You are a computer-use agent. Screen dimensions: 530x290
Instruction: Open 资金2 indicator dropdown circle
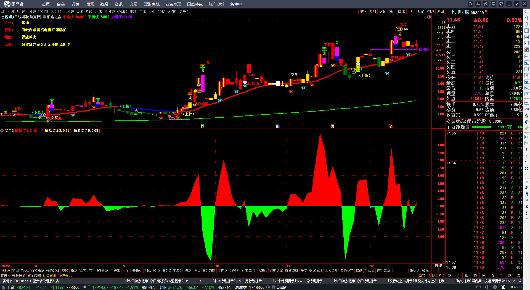point(2,131)
